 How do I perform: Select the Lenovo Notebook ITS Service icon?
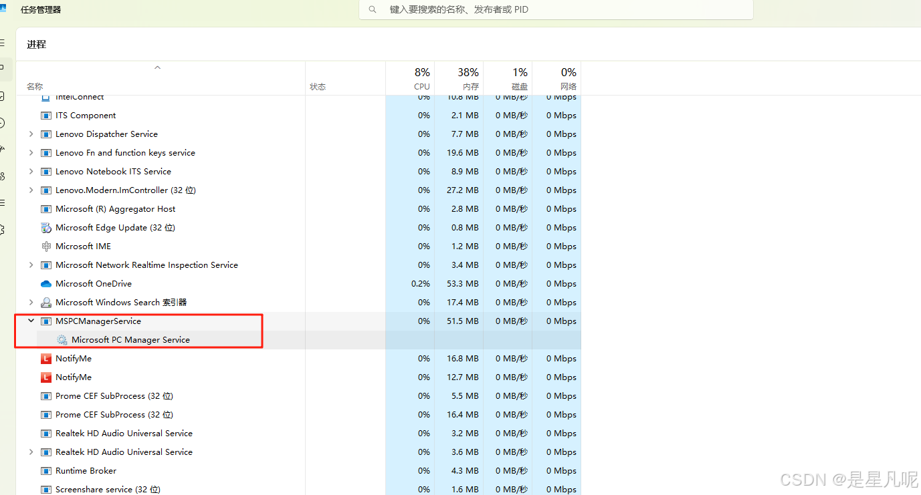coord(46,172)
